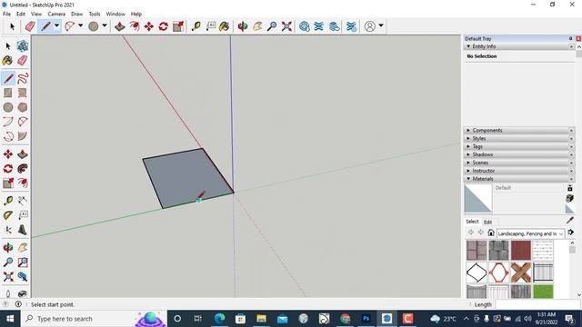
Task: Open the Tools menu
Action: tap(95, 14)
